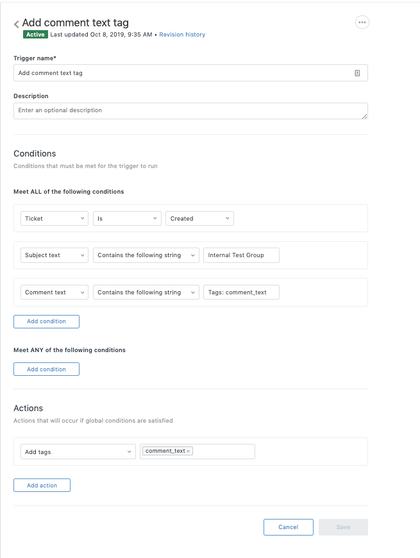
Task: Click the icon inside the Trigger name field
Action: 357,73
